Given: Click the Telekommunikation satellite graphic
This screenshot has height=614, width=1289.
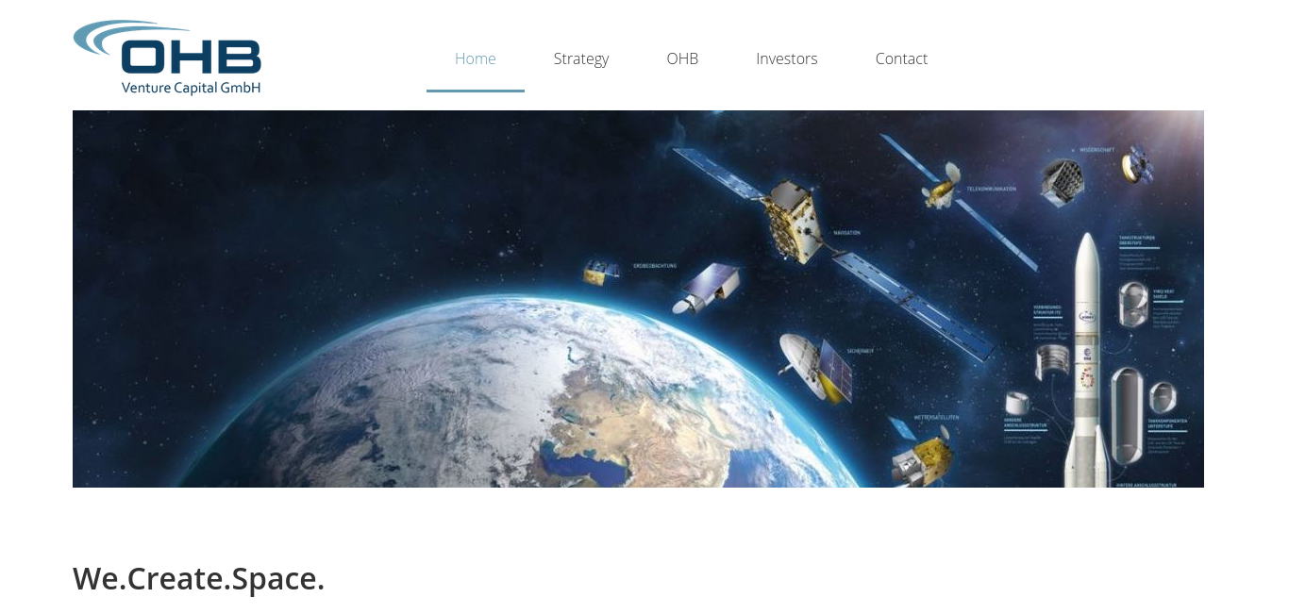Looking at the screenshot, I should tap(942, 185).
